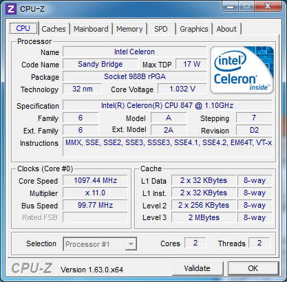Click the OK button
Viewport: 287px width, 282px height.
point(253,268)
